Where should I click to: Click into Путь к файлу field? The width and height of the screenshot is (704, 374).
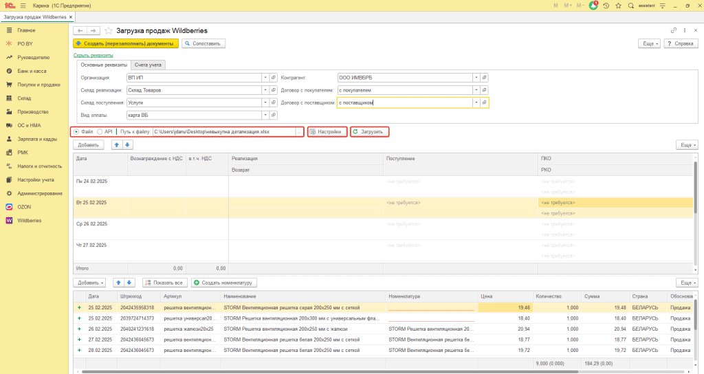(224, 131)
